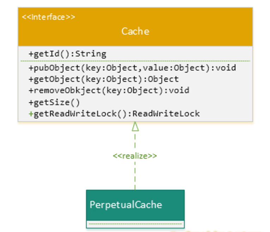Click the hollow triangle arrowhead below Cache
This screenshot has width=270, height=232.
point(135,127)
